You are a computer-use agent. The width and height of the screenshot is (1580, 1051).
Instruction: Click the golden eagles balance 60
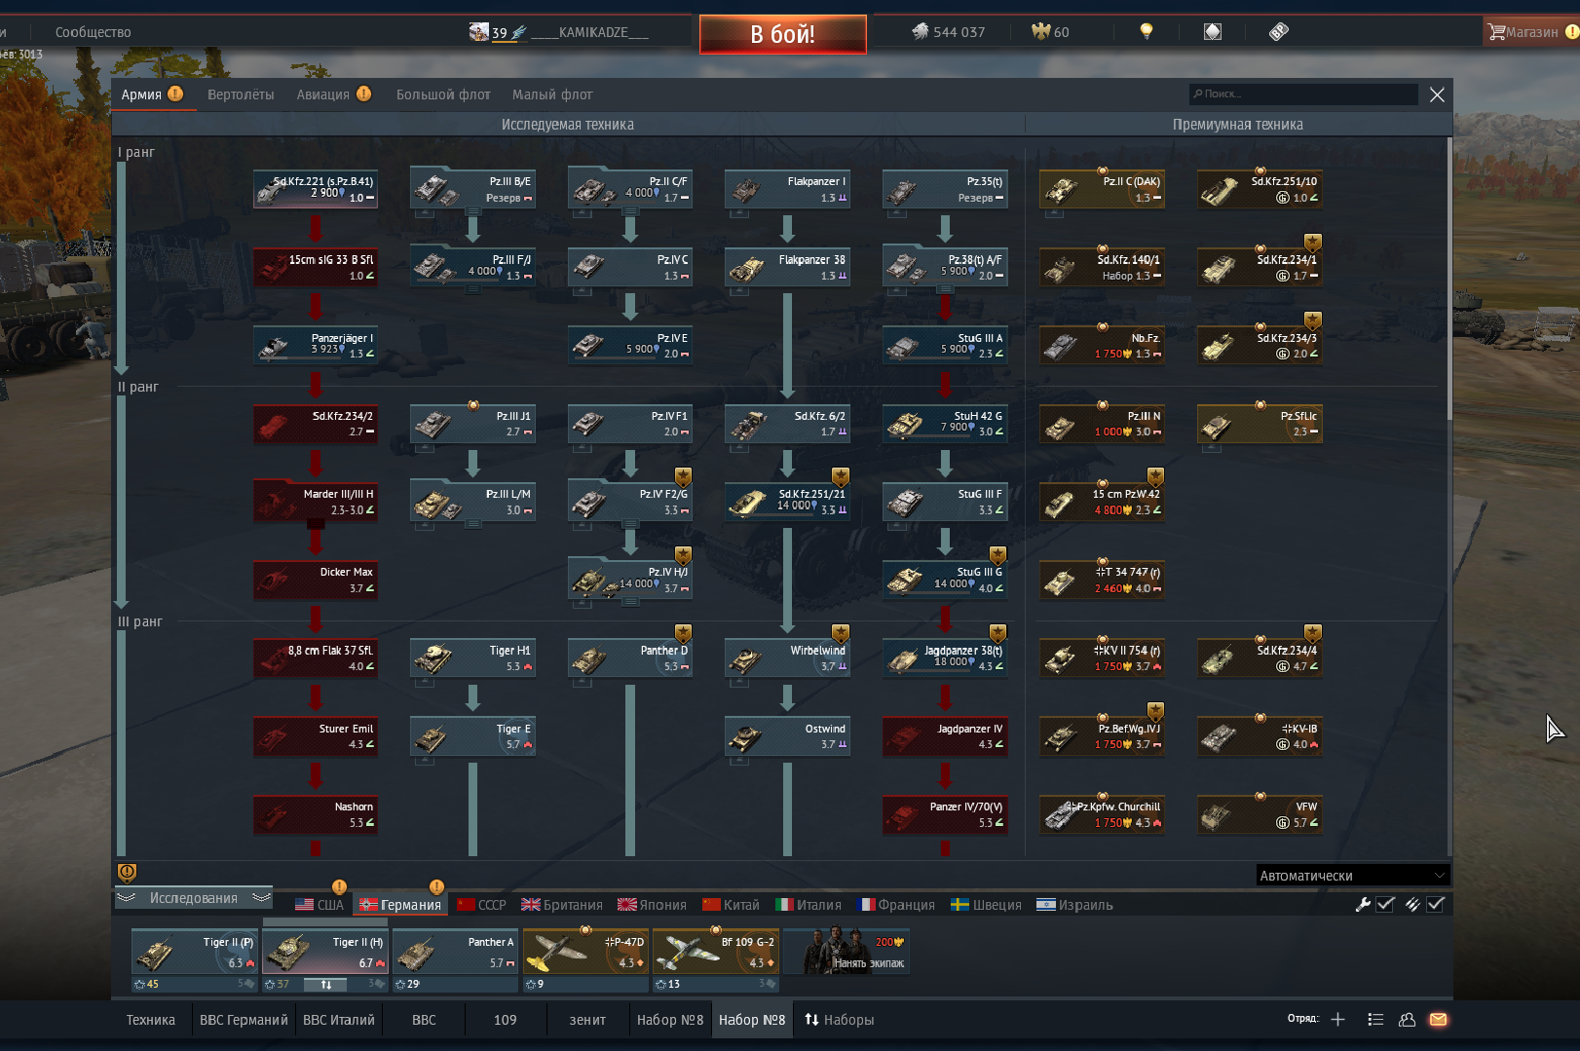tap(1050, 32)
